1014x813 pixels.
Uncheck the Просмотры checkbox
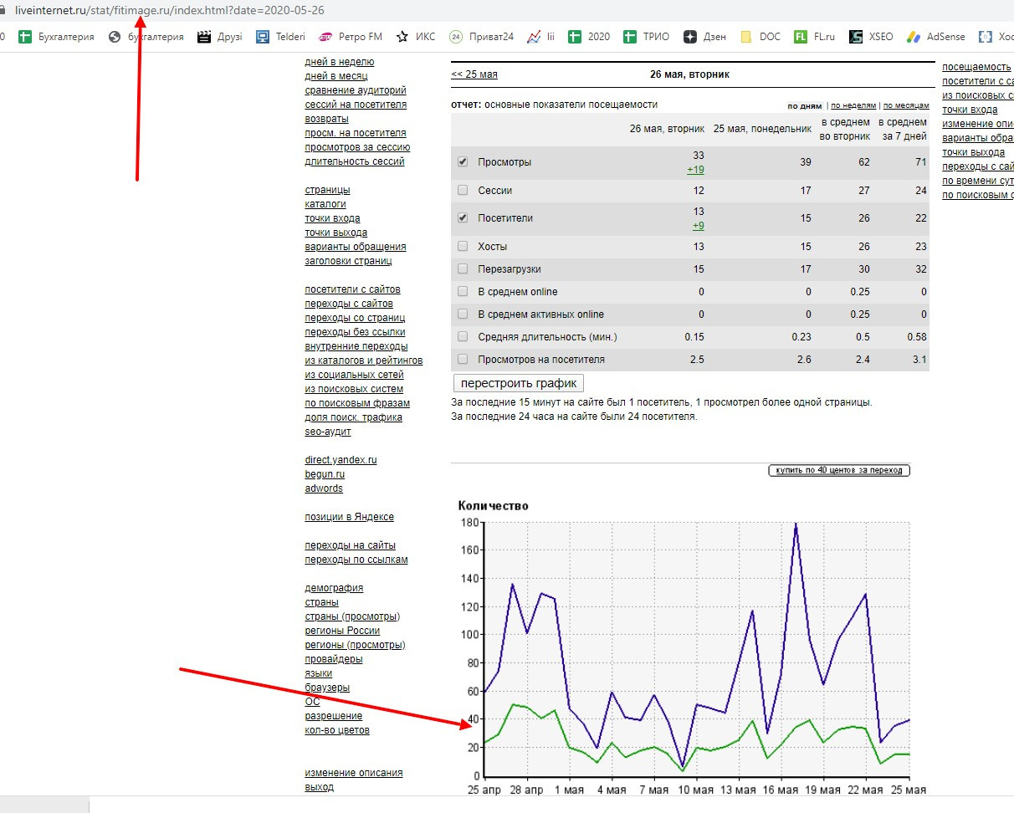(463, 162)
